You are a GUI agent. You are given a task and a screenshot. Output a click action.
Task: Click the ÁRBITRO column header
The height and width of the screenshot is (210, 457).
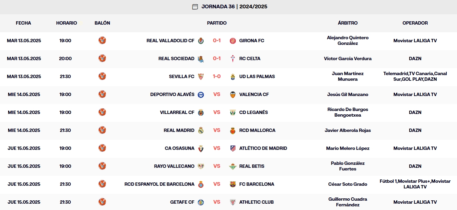pyautogui.click(x=347, y=23)
